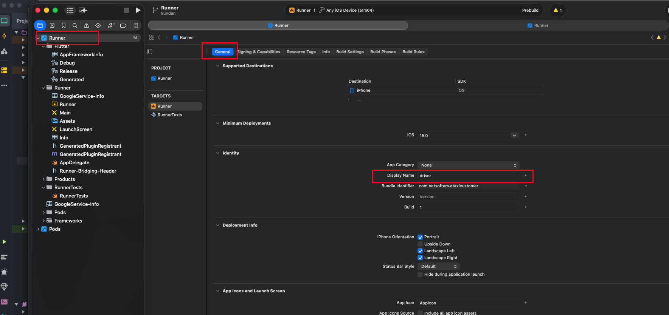Viewport: 669px width, 315px height.
Task: Click plus icon beside Build field
Action: point(525,207)
